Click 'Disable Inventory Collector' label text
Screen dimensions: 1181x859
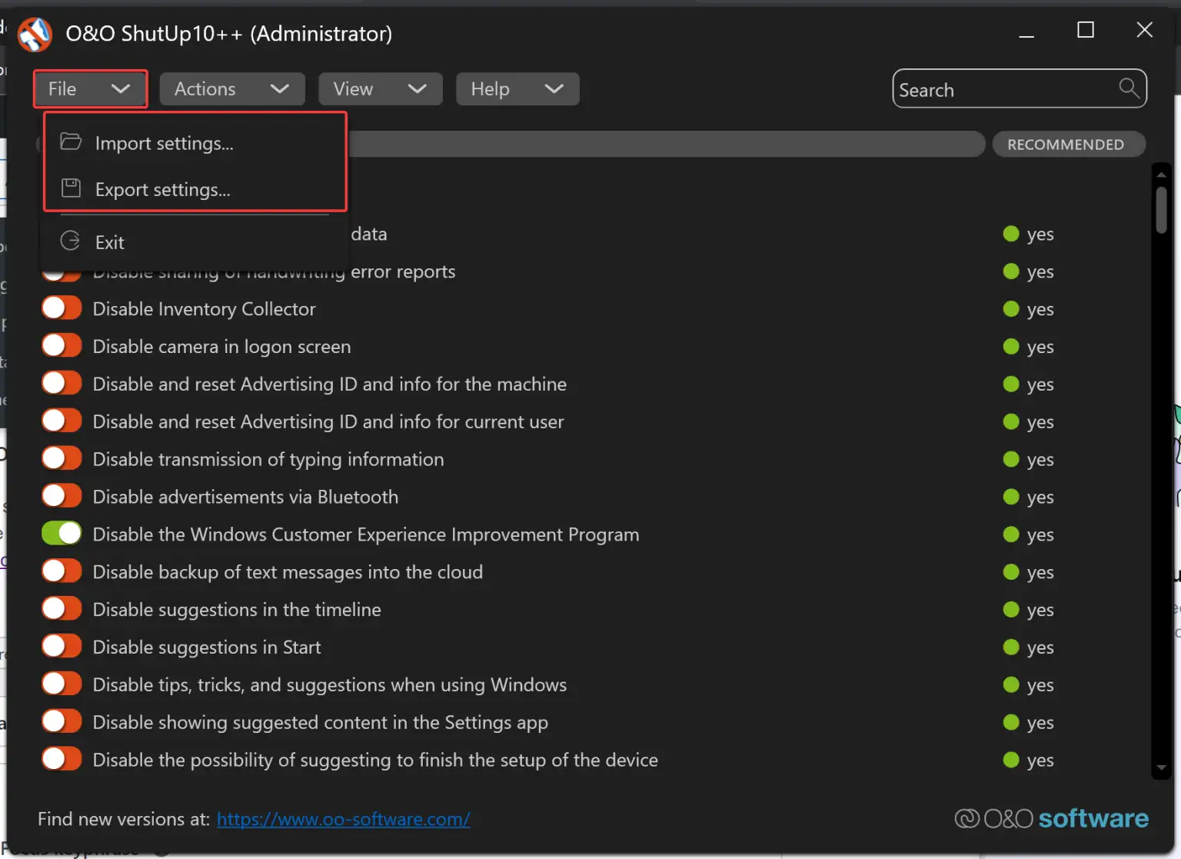[x=205, y=309]
